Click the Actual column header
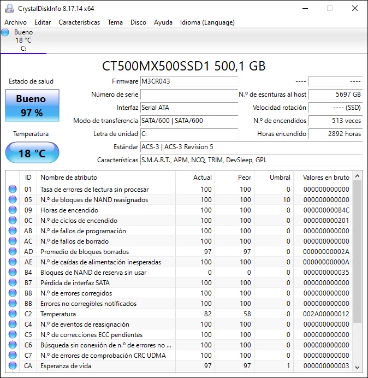Image resolution: width=368 pixels, height=378 pixels. coord(195,178)
